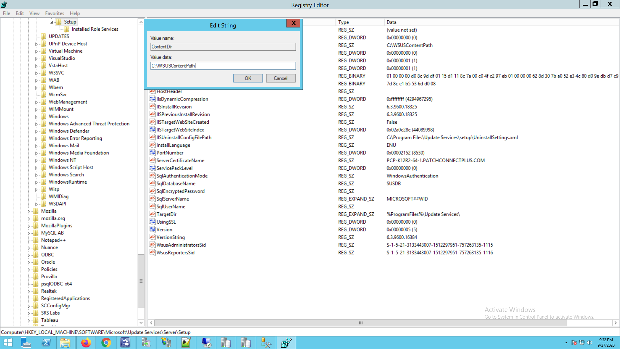Image resolution: width=620 pixels, height=349 pixels.
Task: Click the DWORD icon beside UsingSSL
Action: [152, 222]
